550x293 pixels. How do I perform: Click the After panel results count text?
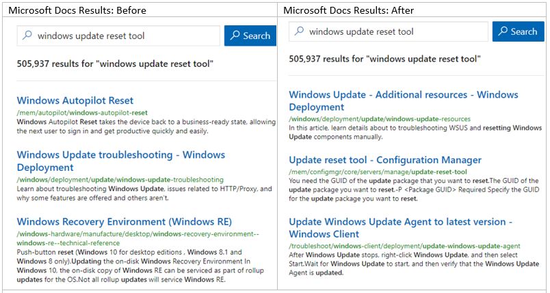coord(384,59)
